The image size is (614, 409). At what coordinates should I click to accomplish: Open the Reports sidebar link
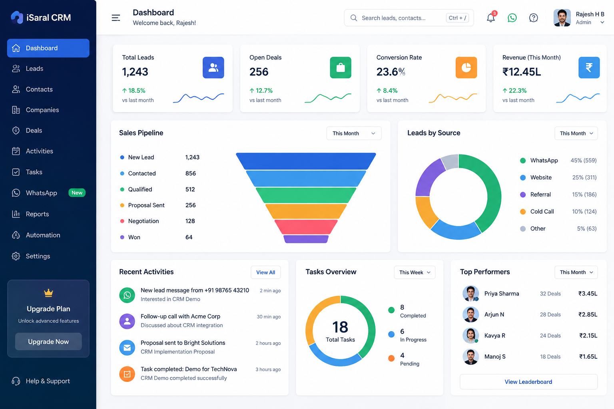pos(48,214)
